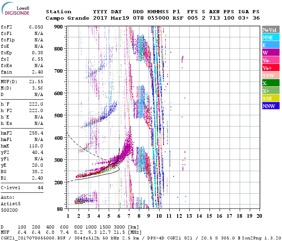282x241 pixels.
Task: Click the cyan NNE legend entry
Action: [270, 37]
